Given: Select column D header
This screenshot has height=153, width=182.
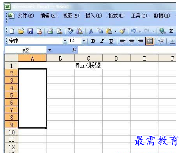Looking at the screenshot, I should click(116, 58).
